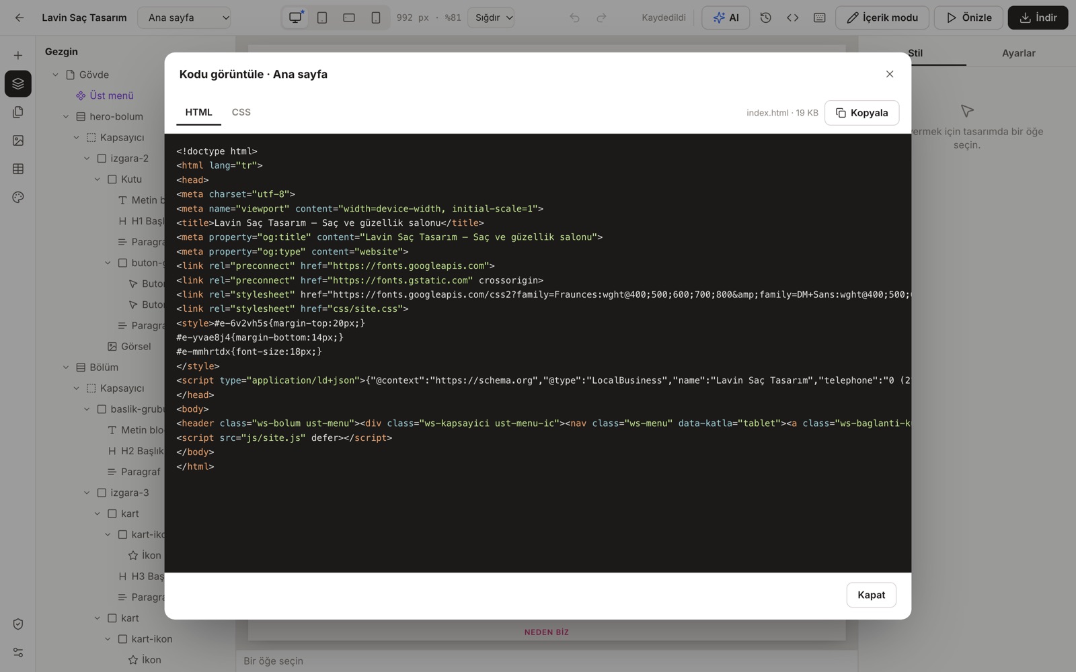Collapse the izgara-3 tree node

87,493
